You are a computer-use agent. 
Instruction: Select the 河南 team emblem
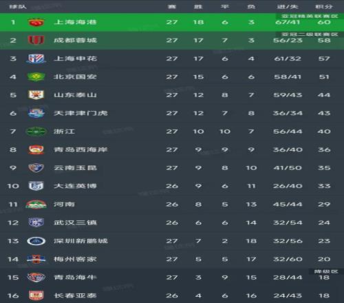point(36,205)
